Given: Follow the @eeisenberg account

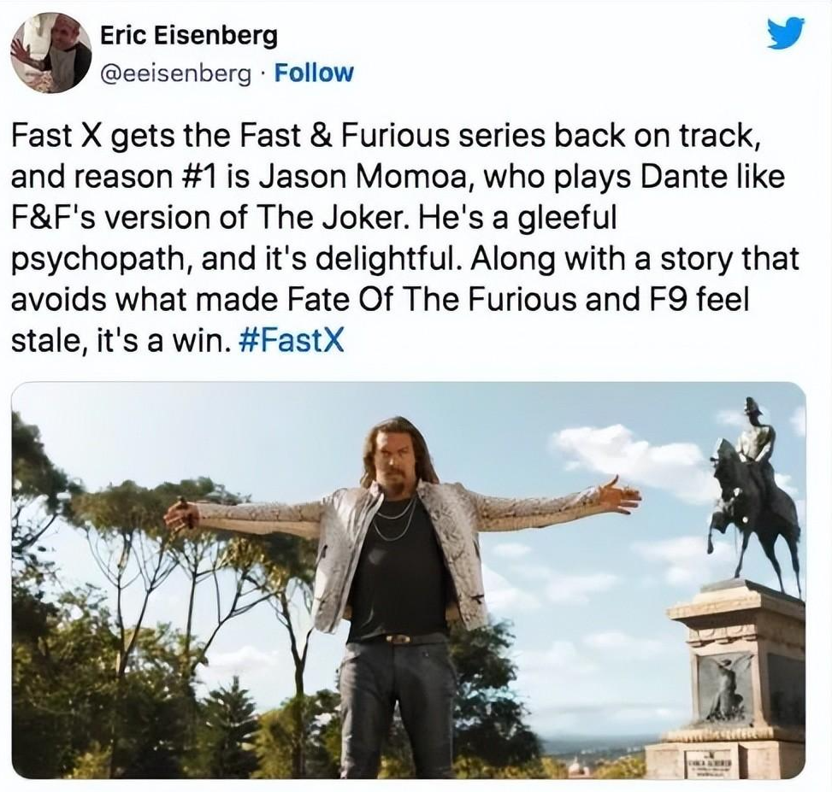Looking at the screenshot, I should 313,73.
